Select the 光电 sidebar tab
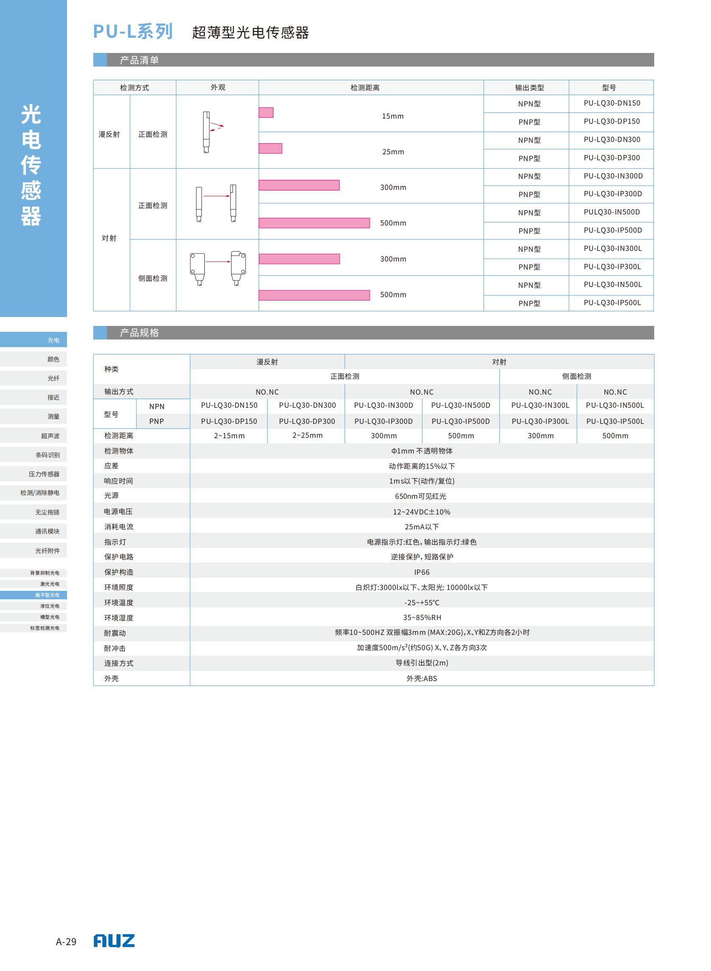 [33, 340]
